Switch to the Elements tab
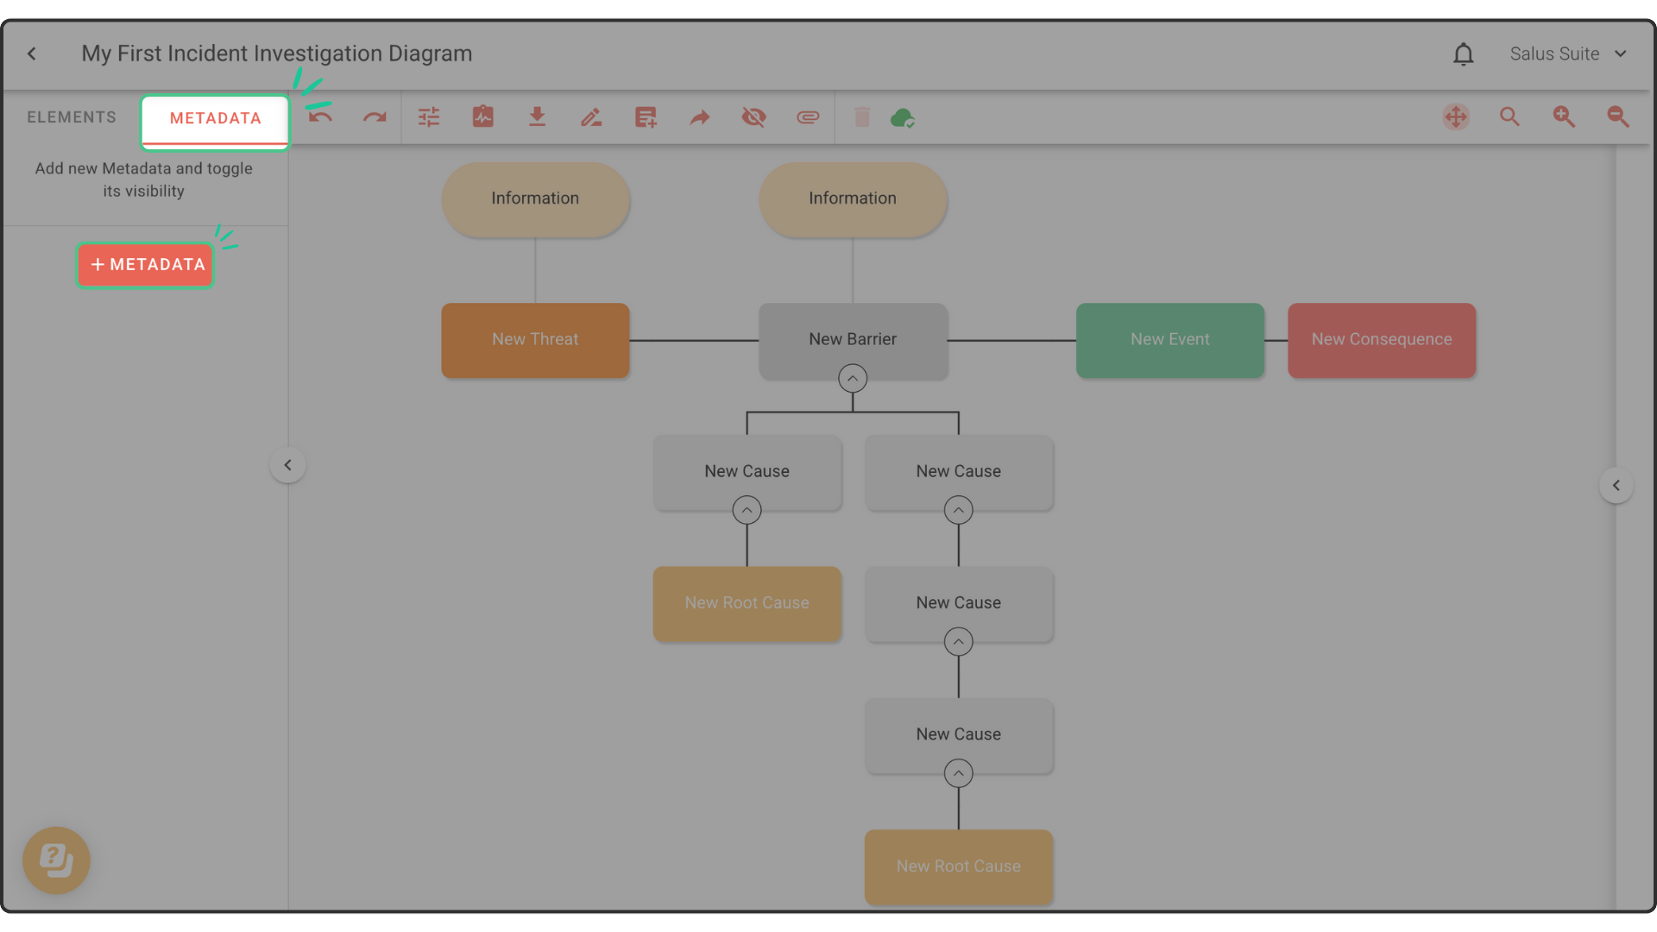The width and height of the screenshot is (1657, 932). (x=72, y=117)
